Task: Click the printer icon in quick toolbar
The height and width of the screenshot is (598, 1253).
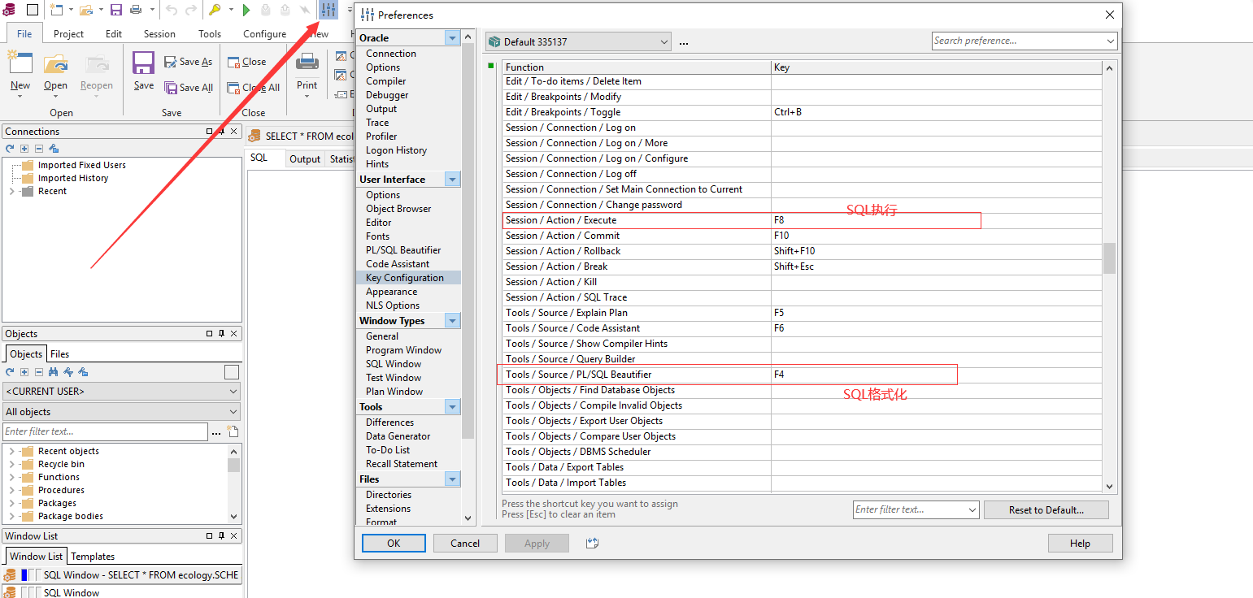Action: tap(136, 10)
